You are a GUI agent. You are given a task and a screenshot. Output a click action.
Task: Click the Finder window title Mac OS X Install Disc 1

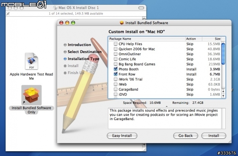(78, 7)
